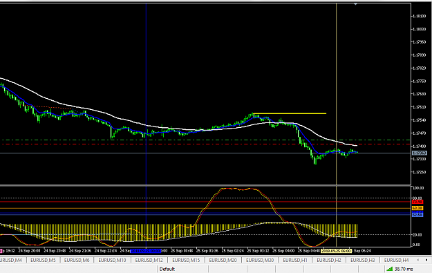
Task: Select the EURUSD,H1 chart tab
Action: [x=295, y=260]
